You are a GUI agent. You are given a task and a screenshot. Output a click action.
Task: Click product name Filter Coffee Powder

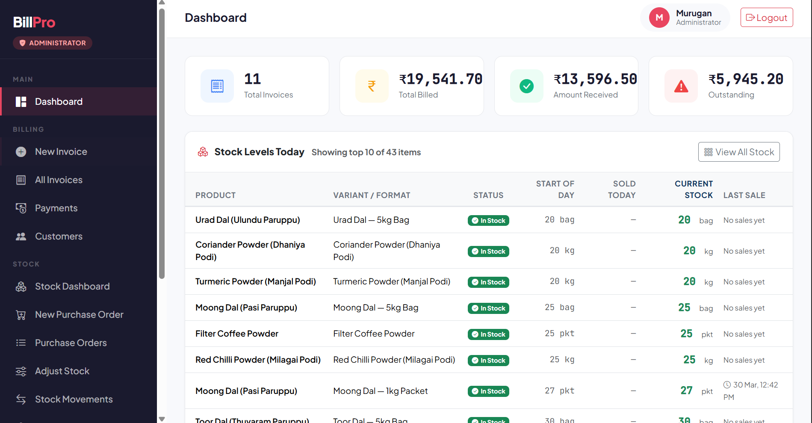click(237, 334)
